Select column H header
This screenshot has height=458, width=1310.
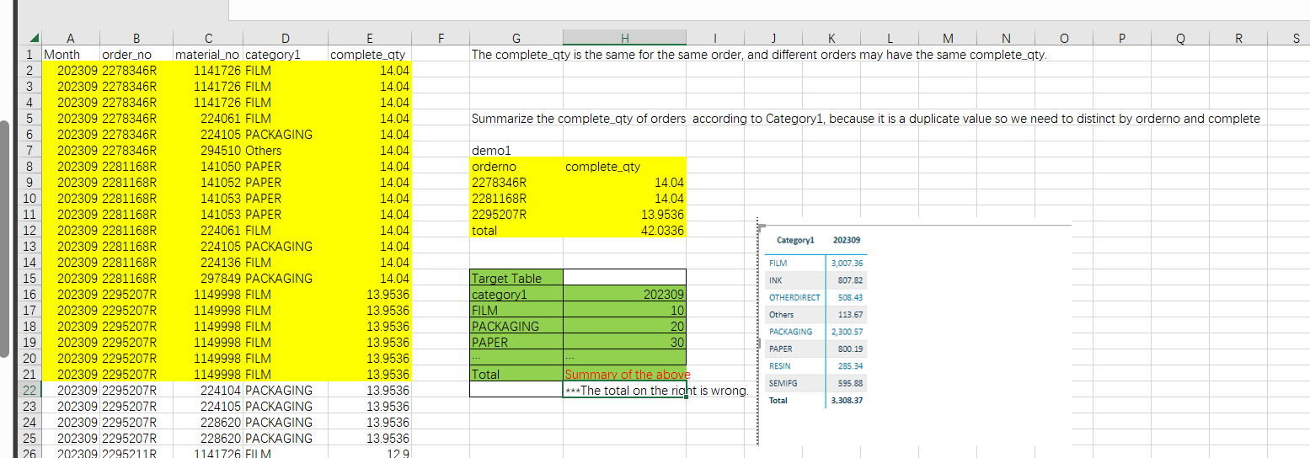tap(624, 38)
